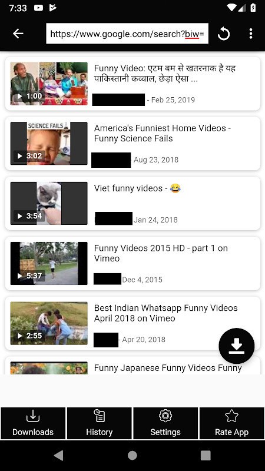This screenshot has height=471, width=265.
Task: Tap the floating download button
Action: tap(237, 346)
